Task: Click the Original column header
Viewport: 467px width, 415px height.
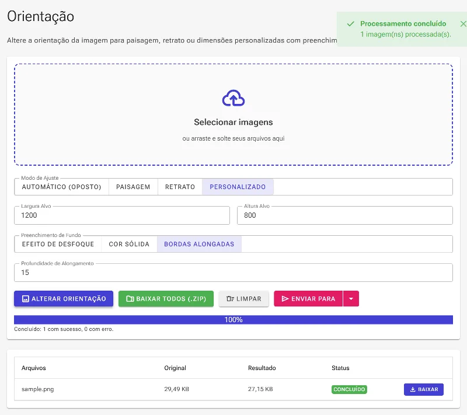Action: [x=175, y=368]
